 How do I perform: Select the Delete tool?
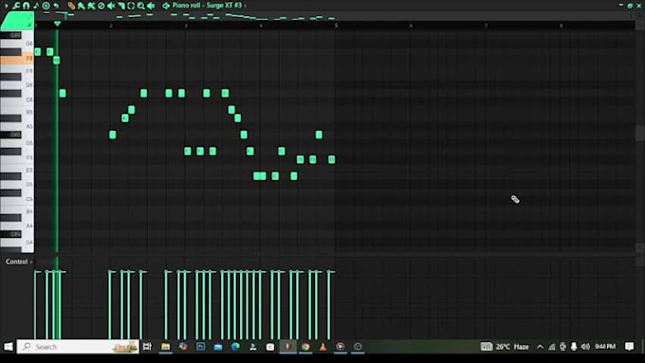click(x=101, y=6)
